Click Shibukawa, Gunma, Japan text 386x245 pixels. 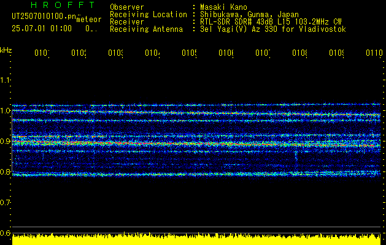tap(249, 15)
